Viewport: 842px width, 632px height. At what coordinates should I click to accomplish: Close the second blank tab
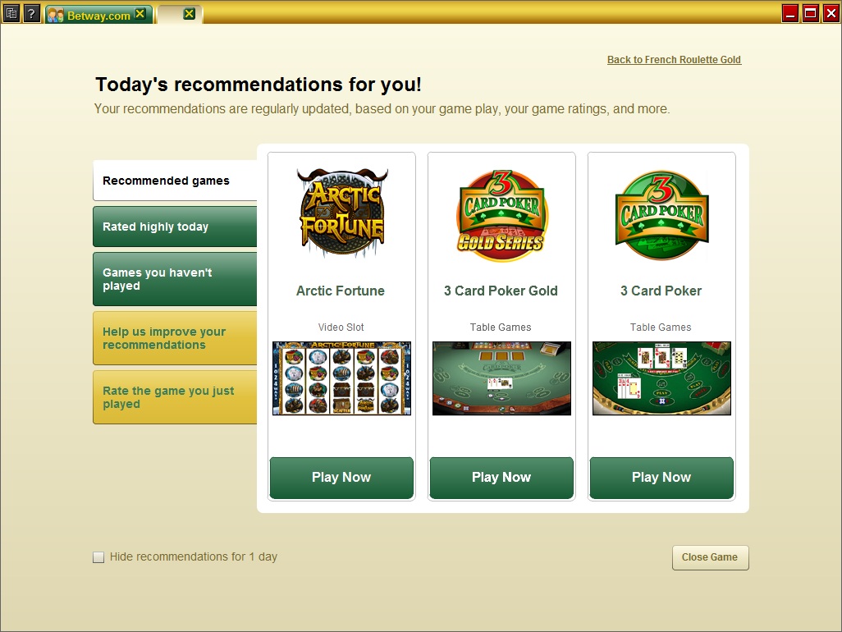189,14
